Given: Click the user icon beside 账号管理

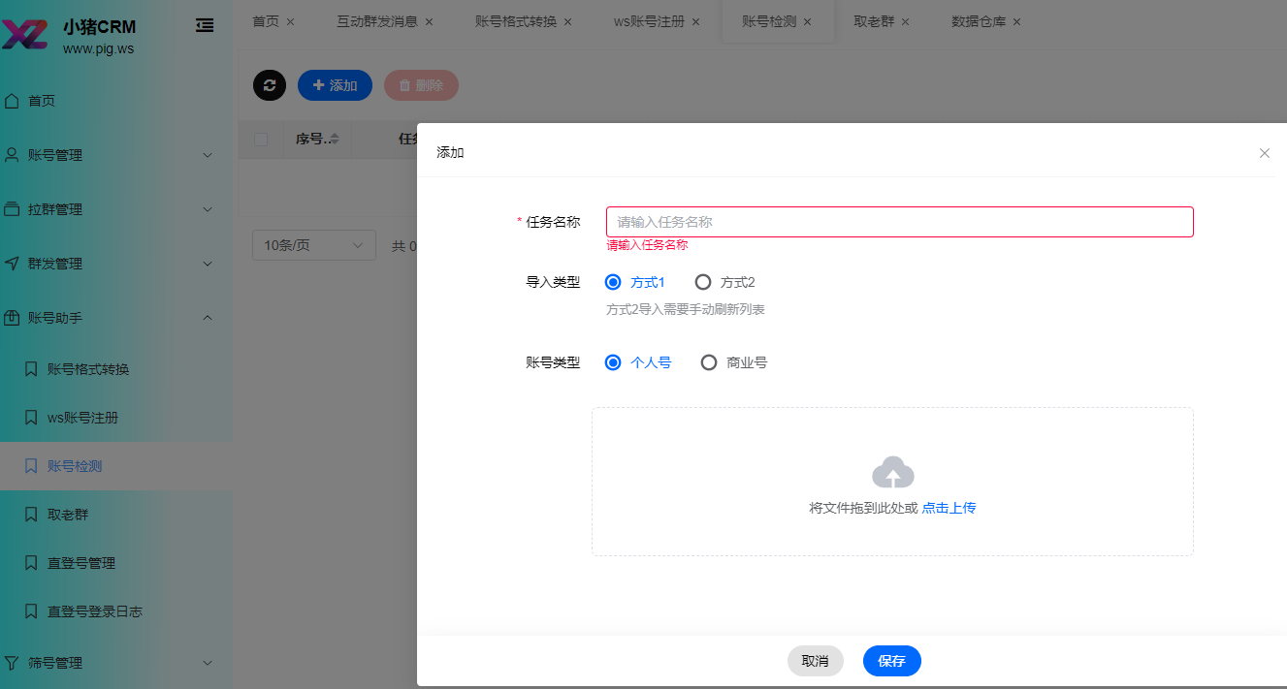Looking at the screenshot, I should [12, 155].
